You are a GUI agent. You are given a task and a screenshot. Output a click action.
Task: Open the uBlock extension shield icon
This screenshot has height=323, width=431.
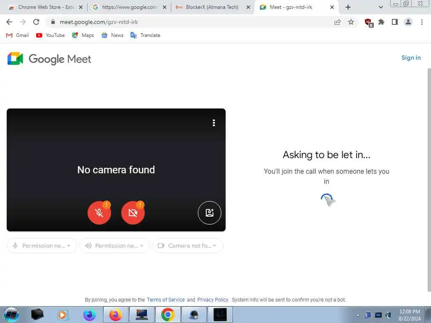(x=368, y=22)
